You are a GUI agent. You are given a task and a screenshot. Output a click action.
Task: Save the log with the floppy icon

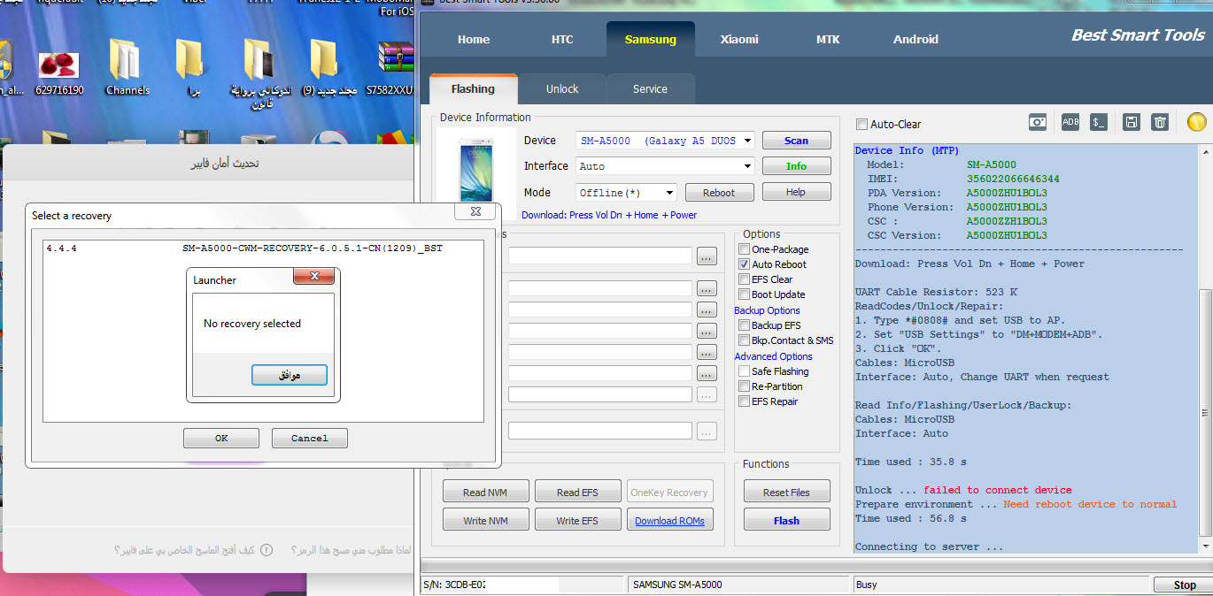[1131, 123]
